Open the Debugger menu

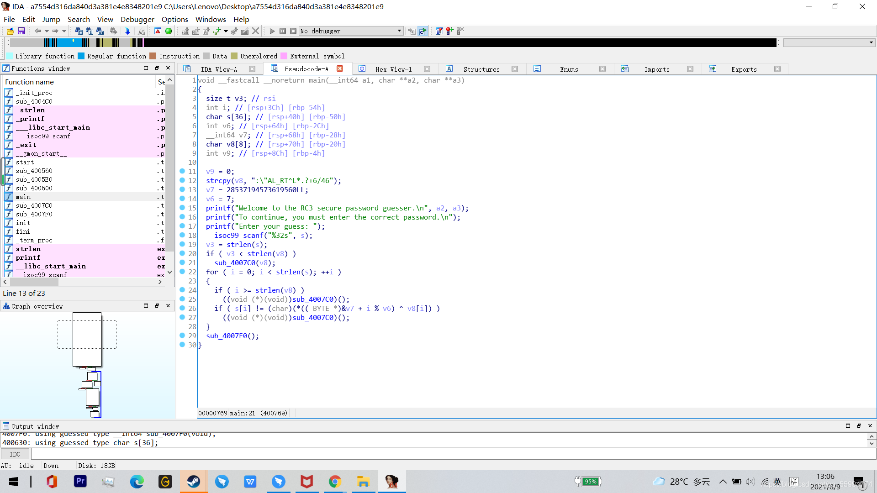tap(137, 19)
